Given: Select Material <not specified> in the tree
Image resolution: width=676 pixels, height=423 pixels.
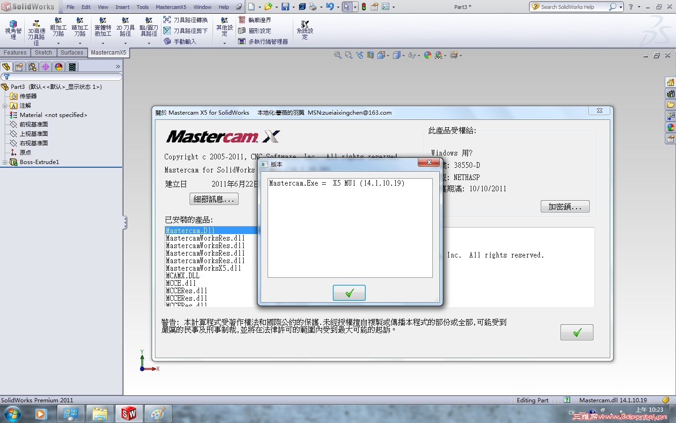Looking at the screenshot, I should coord(54,115).
